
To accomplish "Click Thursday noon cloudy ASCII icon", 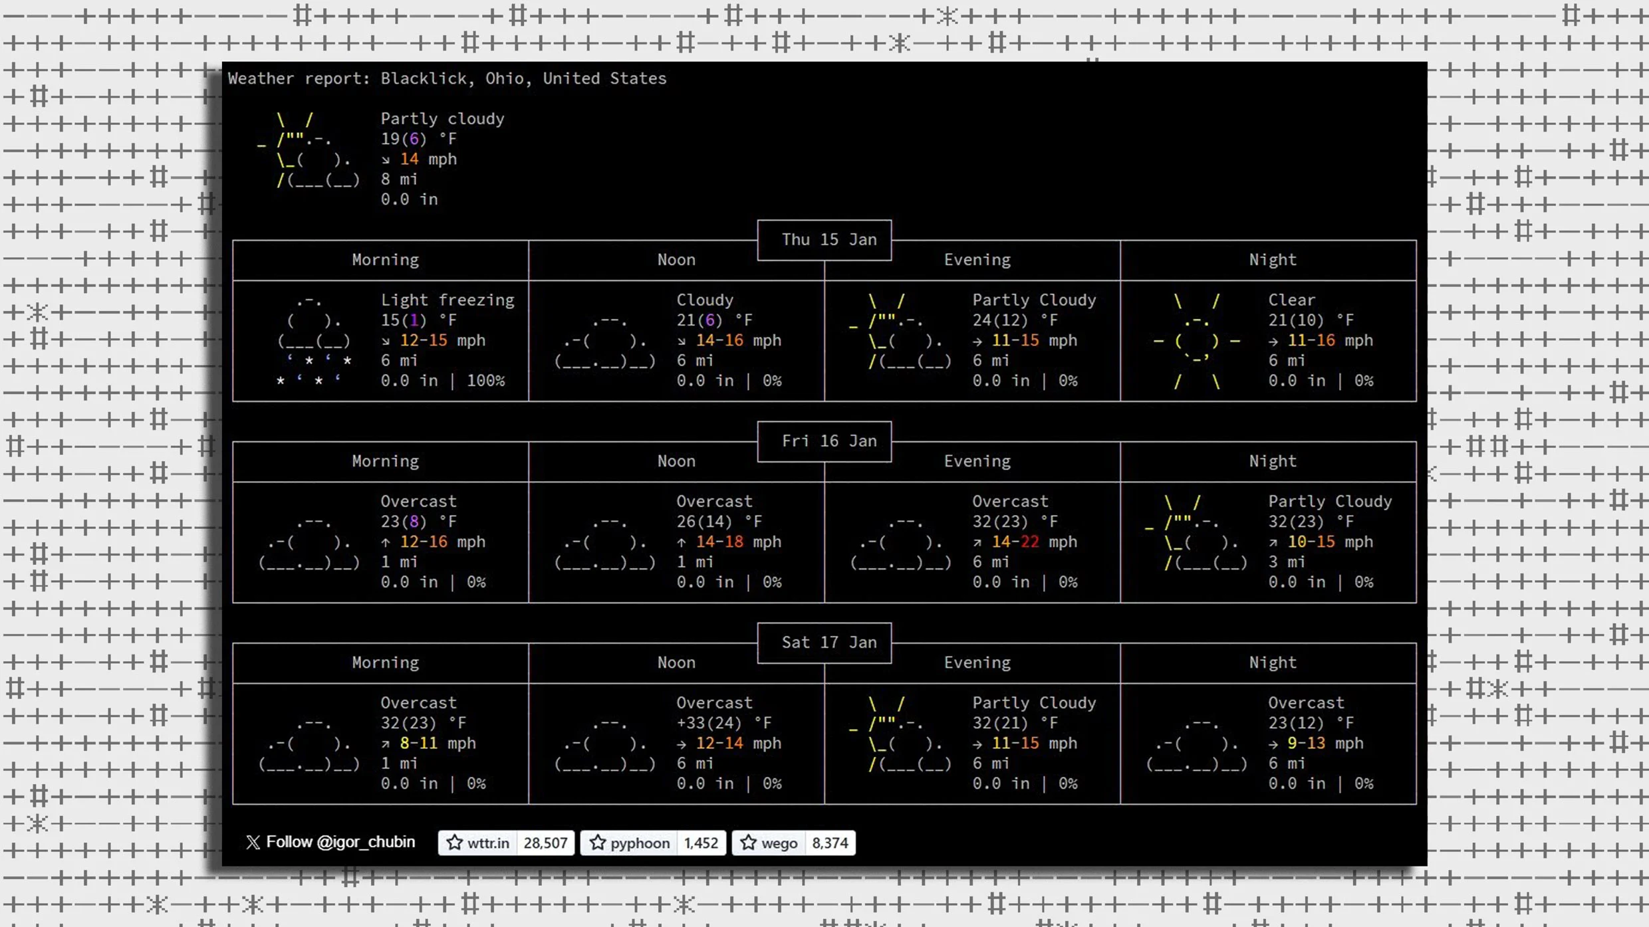I will click(x=605, y=342).
